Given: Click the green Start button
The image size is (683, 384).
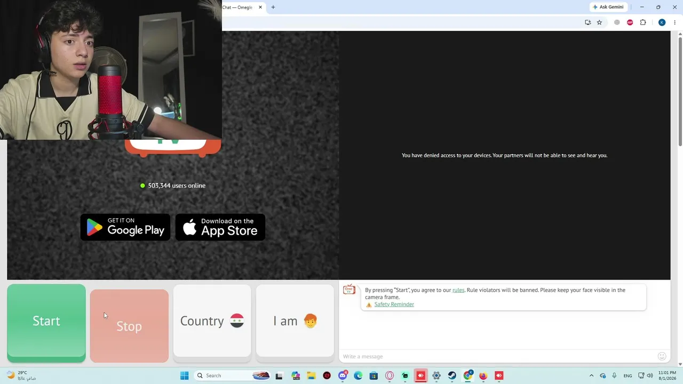Looking at the screenshot, I should pyautogui.click(x=46, y=323).
